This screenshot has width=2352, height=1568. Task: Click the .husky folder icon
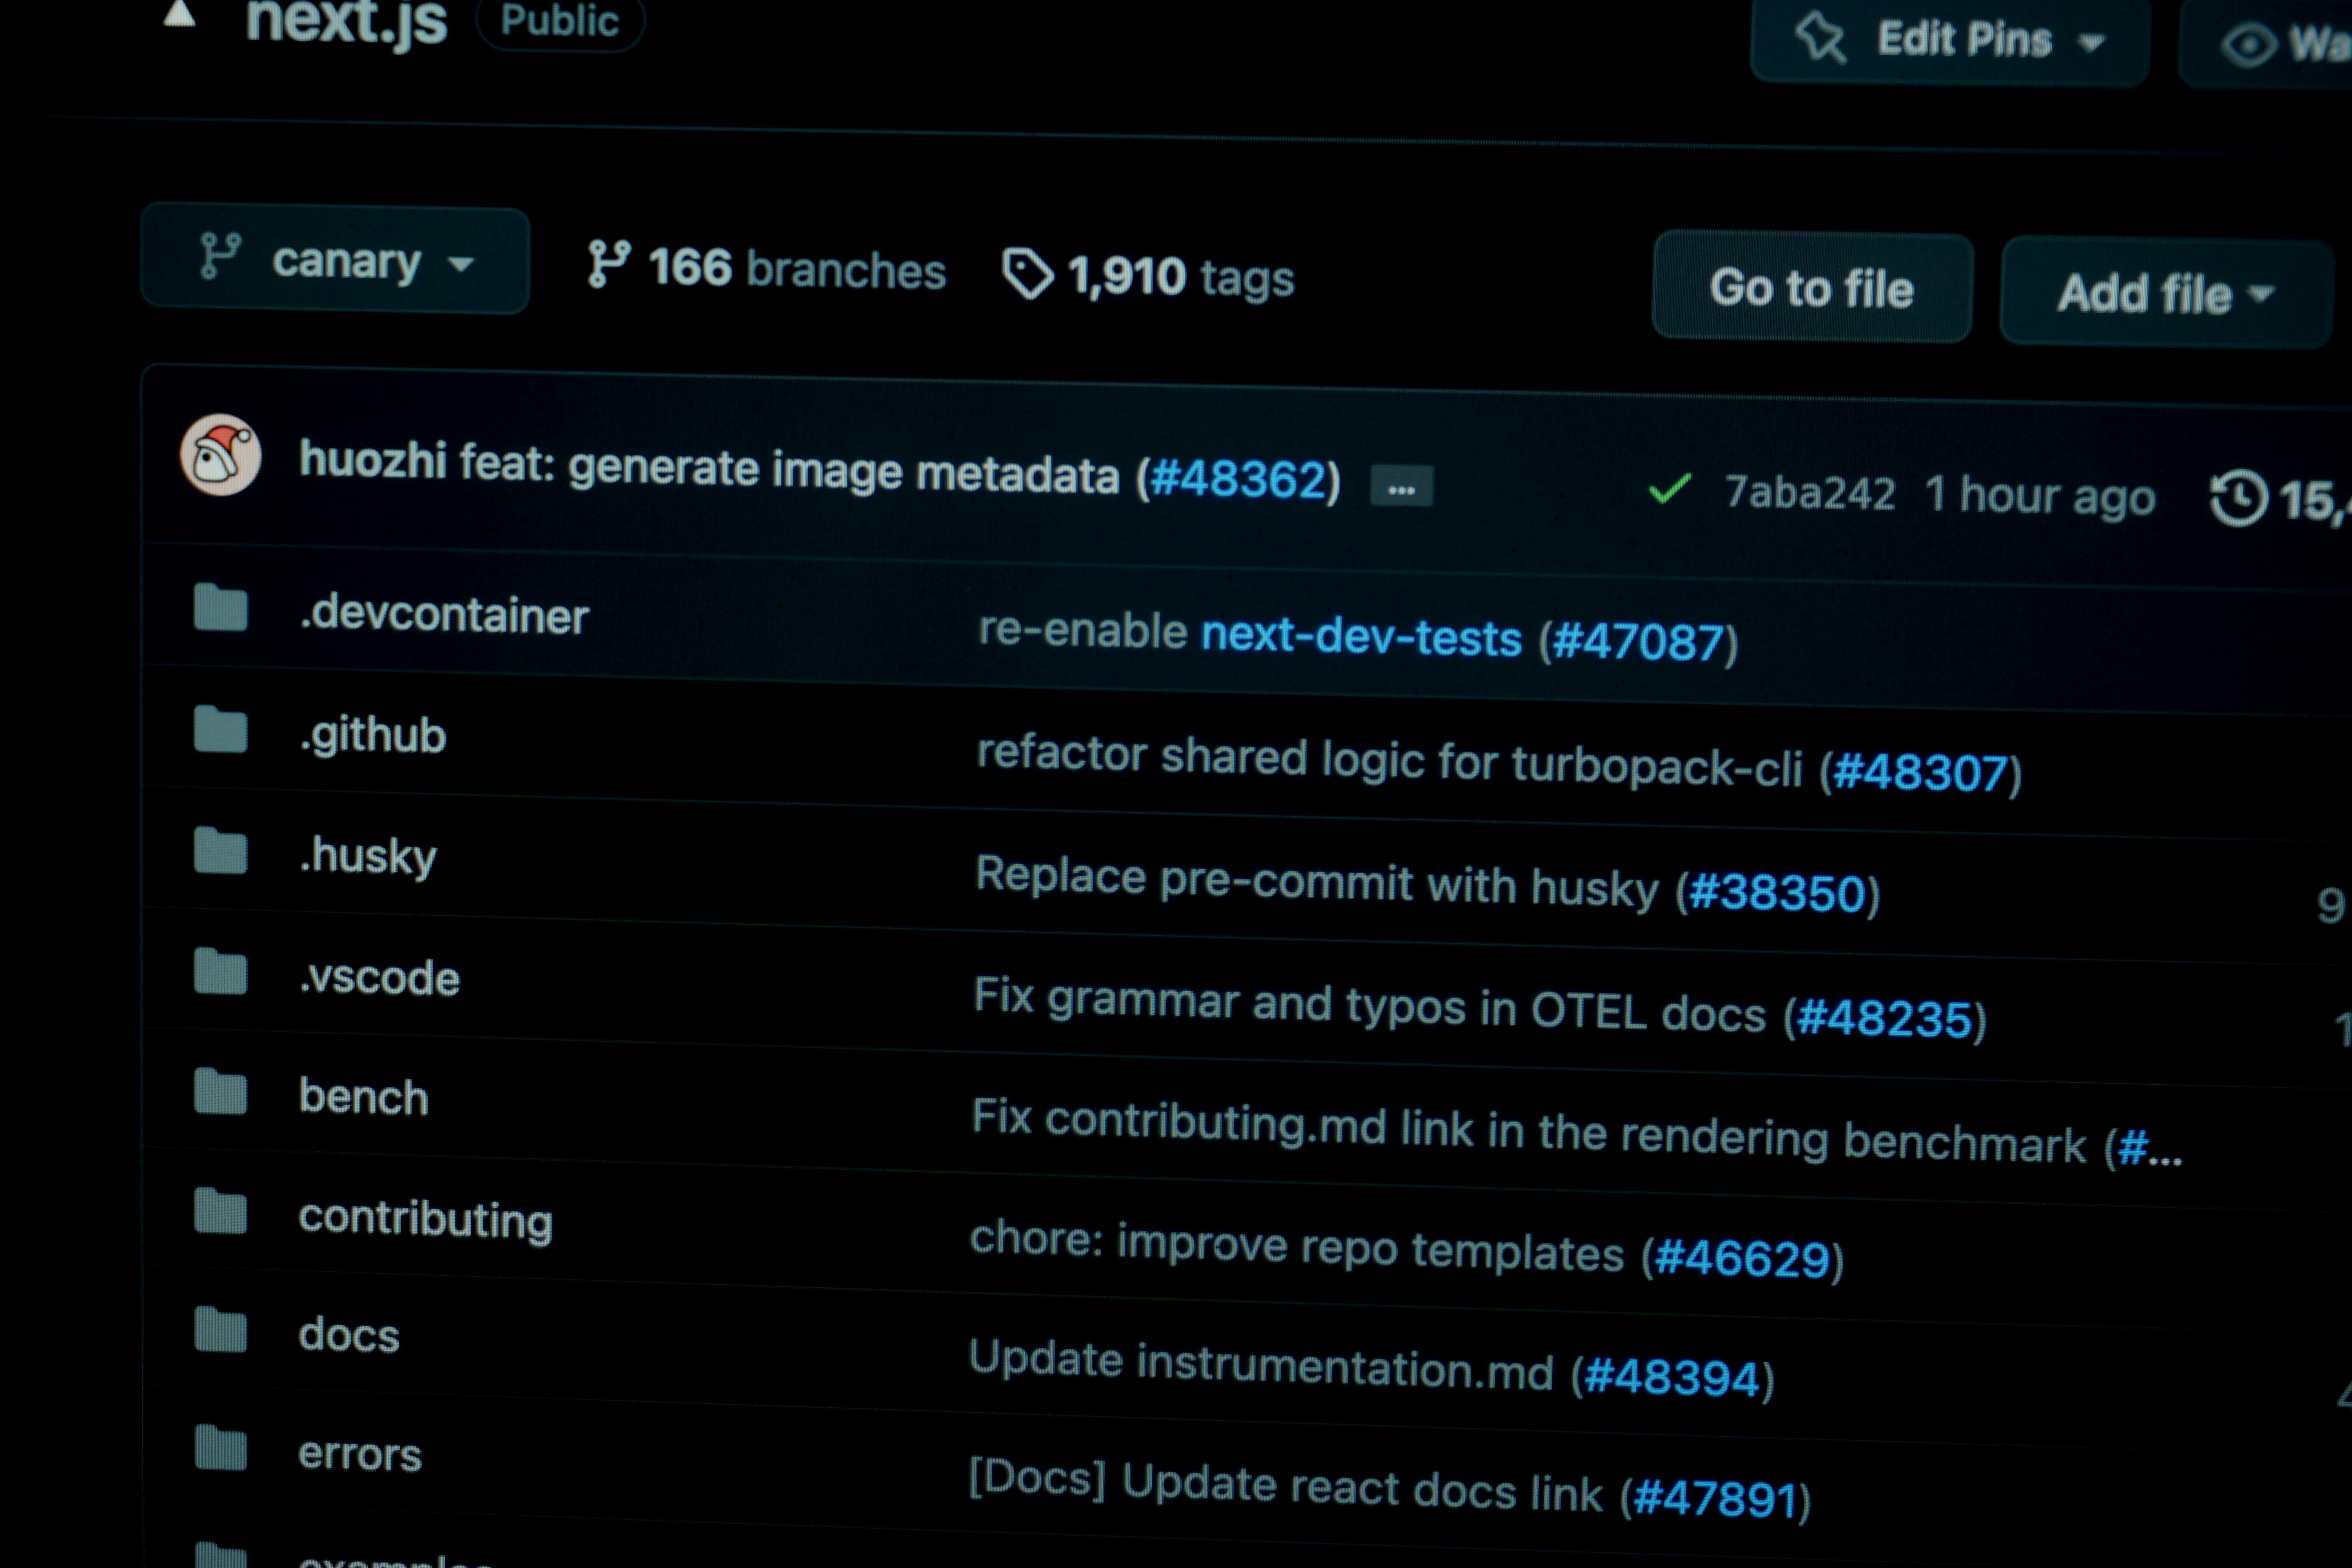221,852
